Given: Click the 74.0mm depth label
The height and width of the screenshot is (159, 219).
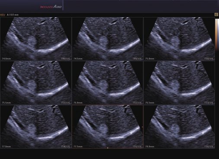Looking at the screenshot, I should (6, 59).
